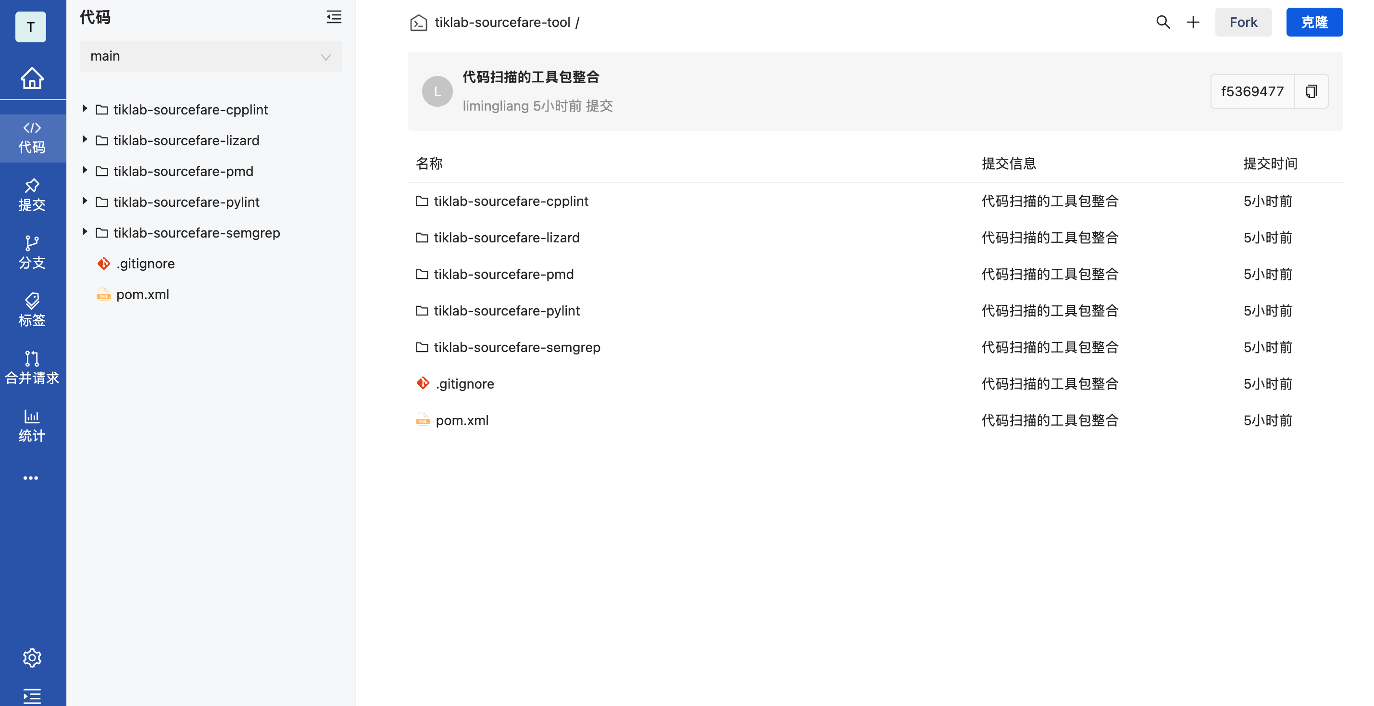Select .gitignore file in left tree
Screen dimensions: 1374x706
145,264
